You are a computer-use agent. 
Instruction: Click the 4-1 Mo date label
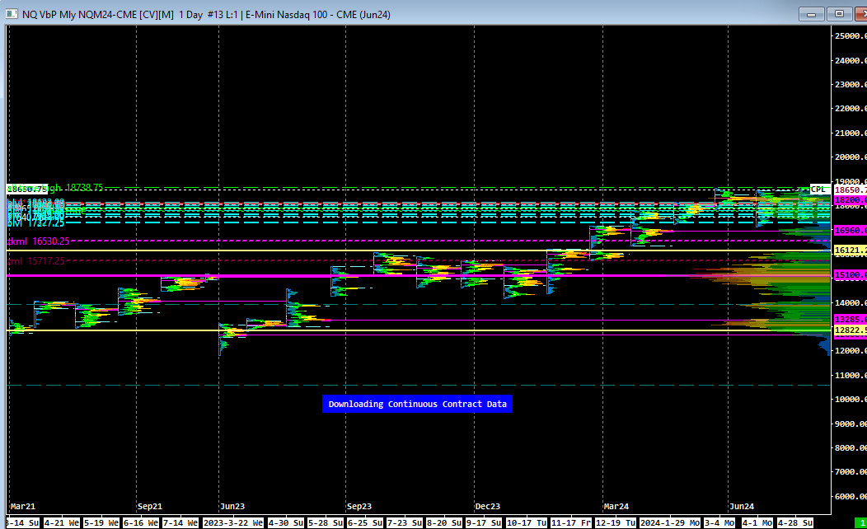(757, 523)
